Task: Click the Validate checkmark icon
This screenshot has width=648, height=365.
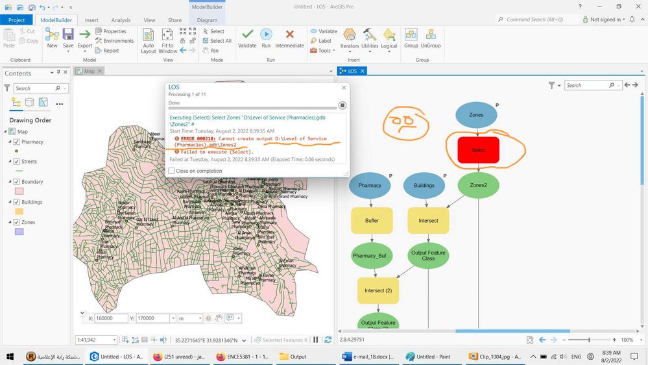Action: click(247, 34)
